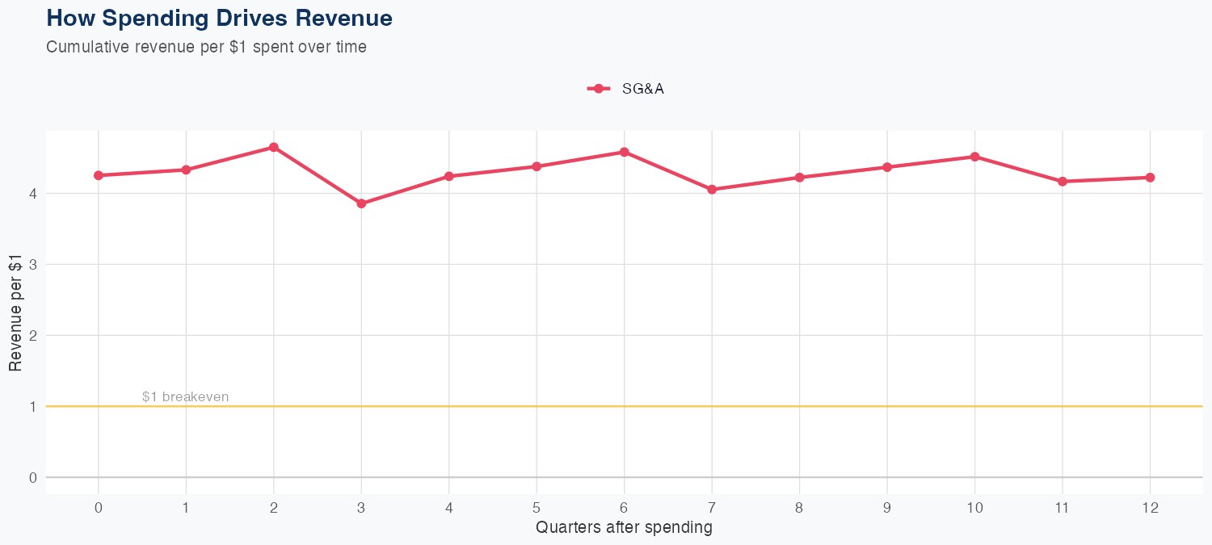This screenshot has height=545, width=1212.
Task: Select the lowest data point at quarter 3
Action: click(361, 203)
